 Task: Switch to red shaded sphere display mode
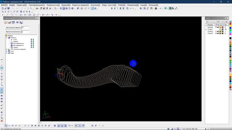[x=67, y=8]
